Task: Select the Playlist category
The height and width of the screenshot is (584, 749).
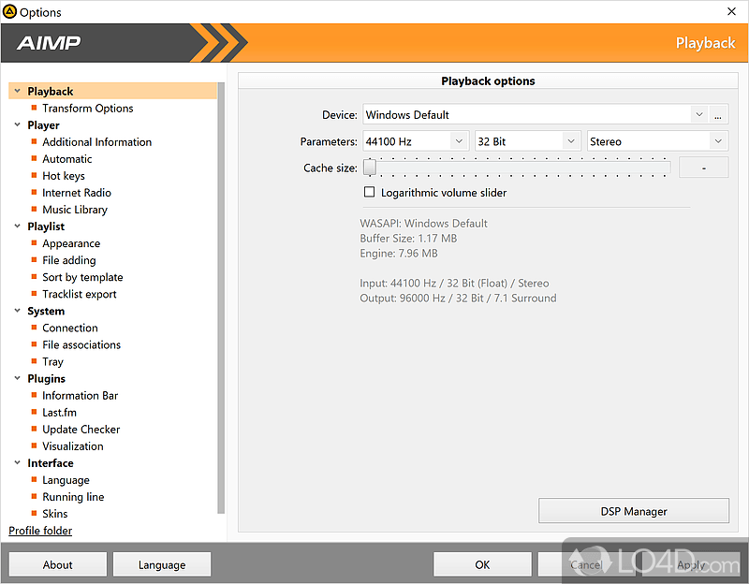Action: click(45, 226)
